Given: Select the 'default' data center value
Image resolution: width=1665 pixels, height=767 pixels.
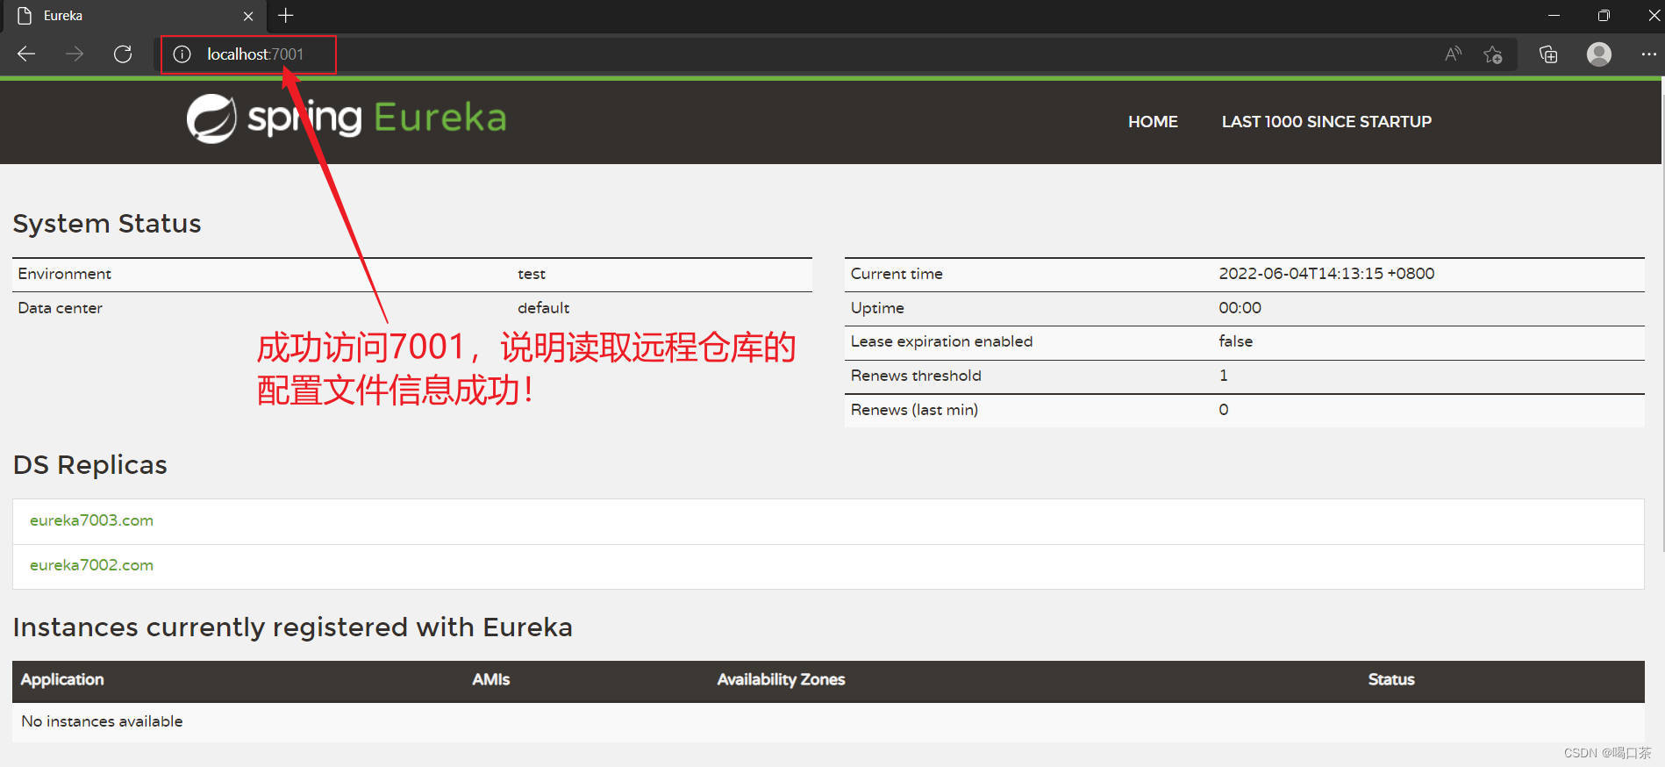Looking at the screenshot, I should point(543,308).
